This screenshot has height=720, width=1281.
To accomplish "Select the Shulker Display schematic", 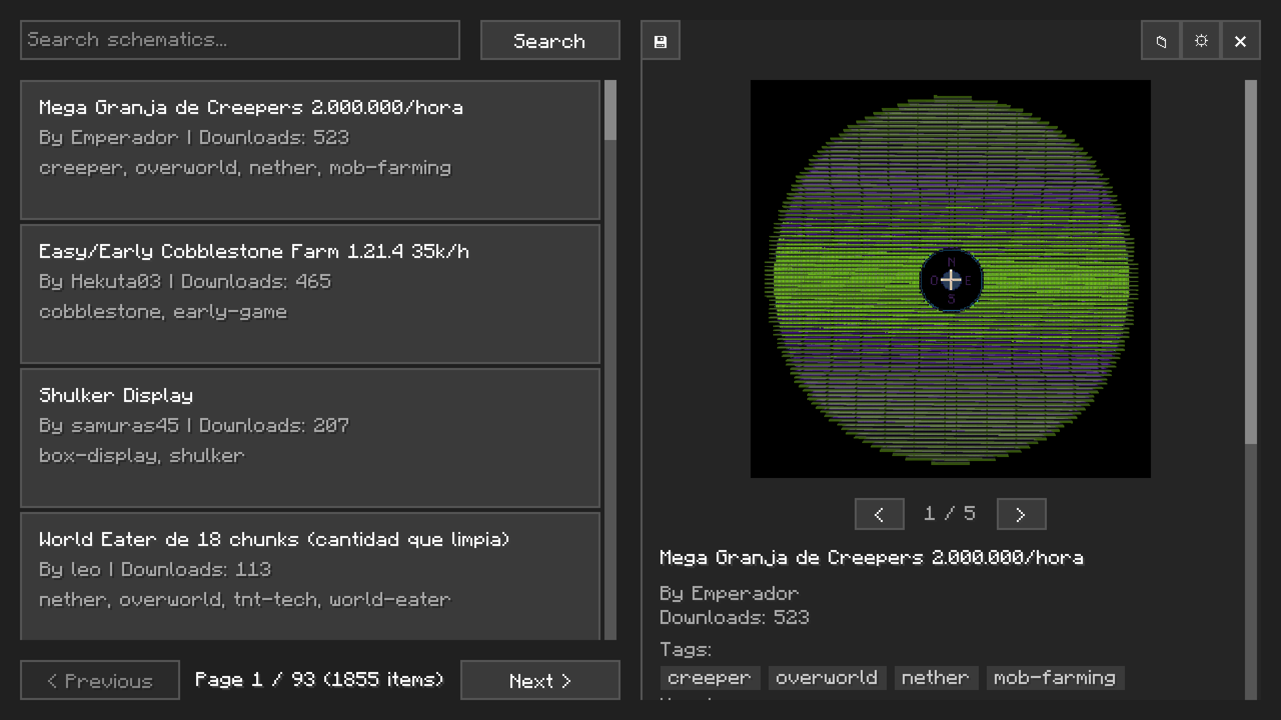I will pyautogui.click(x=310, y=437).
